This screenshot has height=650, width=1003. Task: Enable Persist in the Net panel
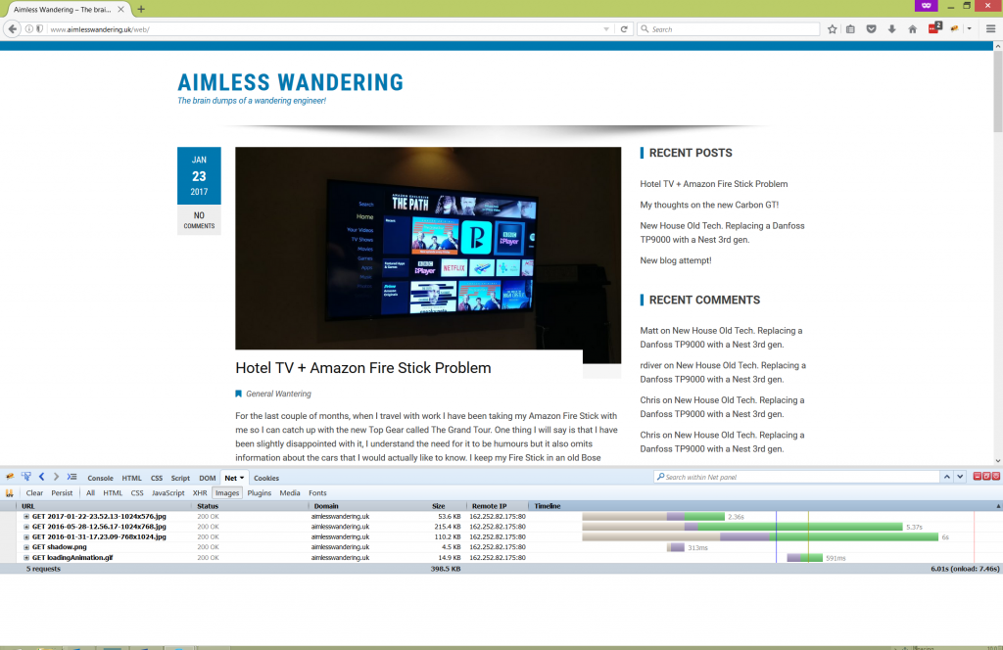tap(64, 492)
